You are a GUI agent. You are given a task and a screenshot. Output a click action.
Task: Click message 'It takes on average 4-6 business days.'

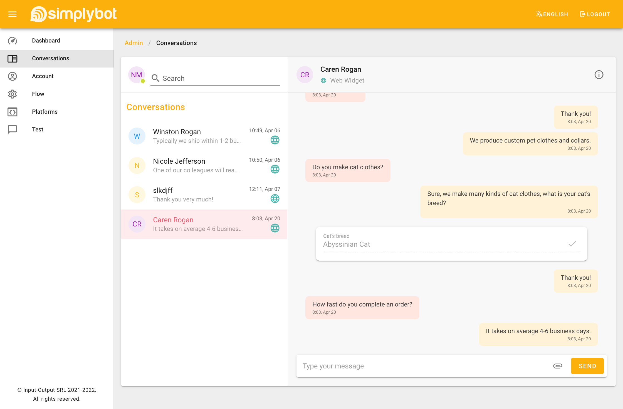[x=538, y=334]
